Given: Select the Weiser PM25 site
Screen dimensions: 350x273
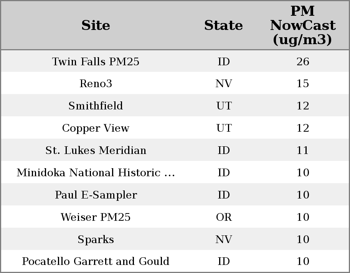Looking at the screenshot, I should pyautogui.click(x=96, y=217).
